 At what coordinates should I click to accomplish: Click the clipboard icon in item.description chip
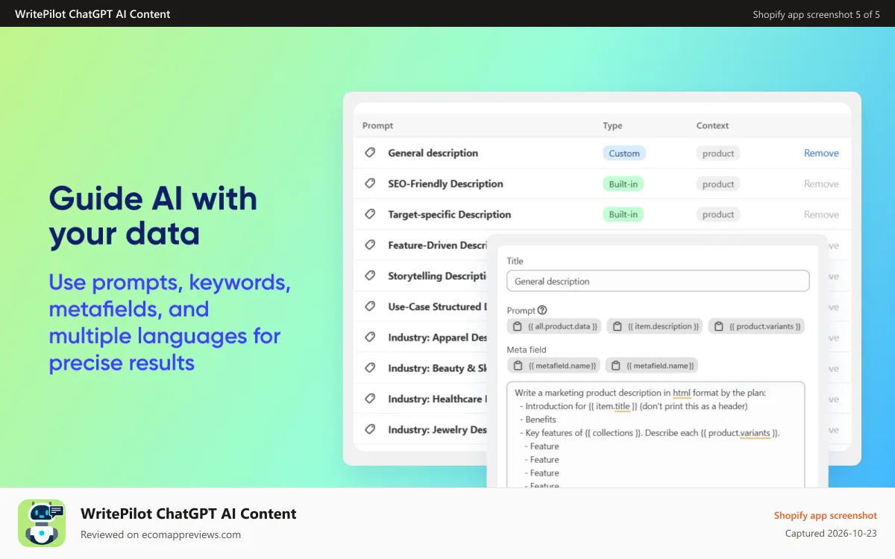point(618,326)
